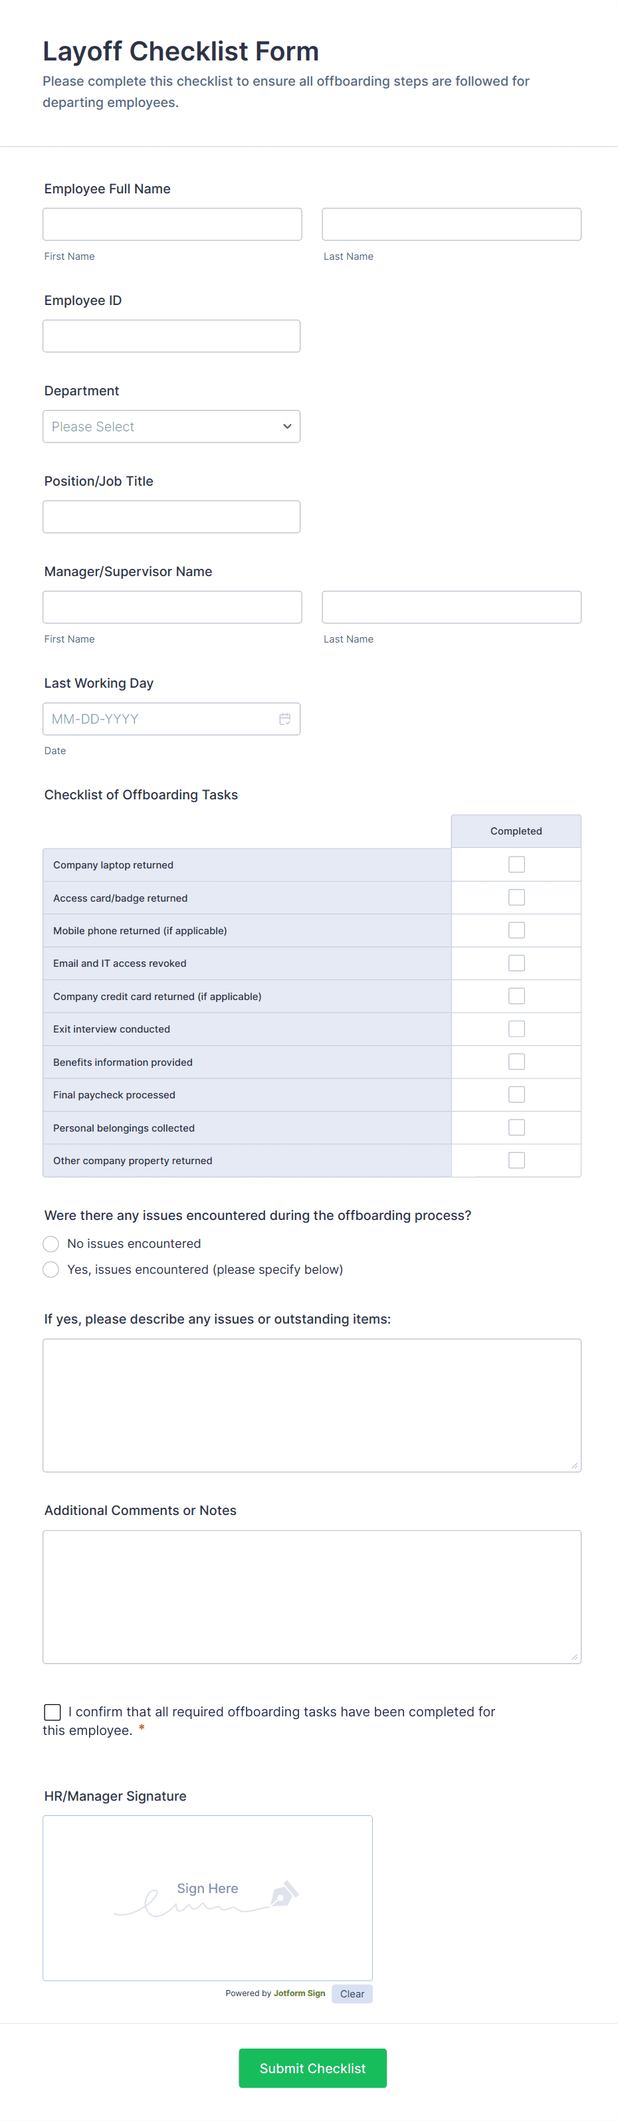Mark Other company property returned

[516, 1160]
